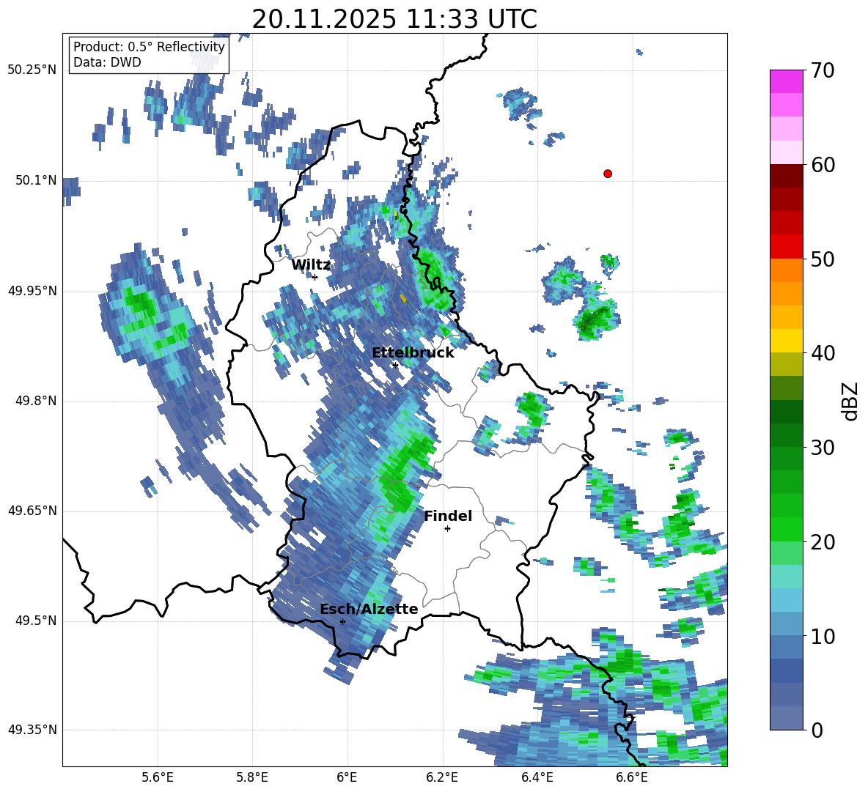Select the Ettelbruck city label
868x792 pixels.
tap(413, 352)
